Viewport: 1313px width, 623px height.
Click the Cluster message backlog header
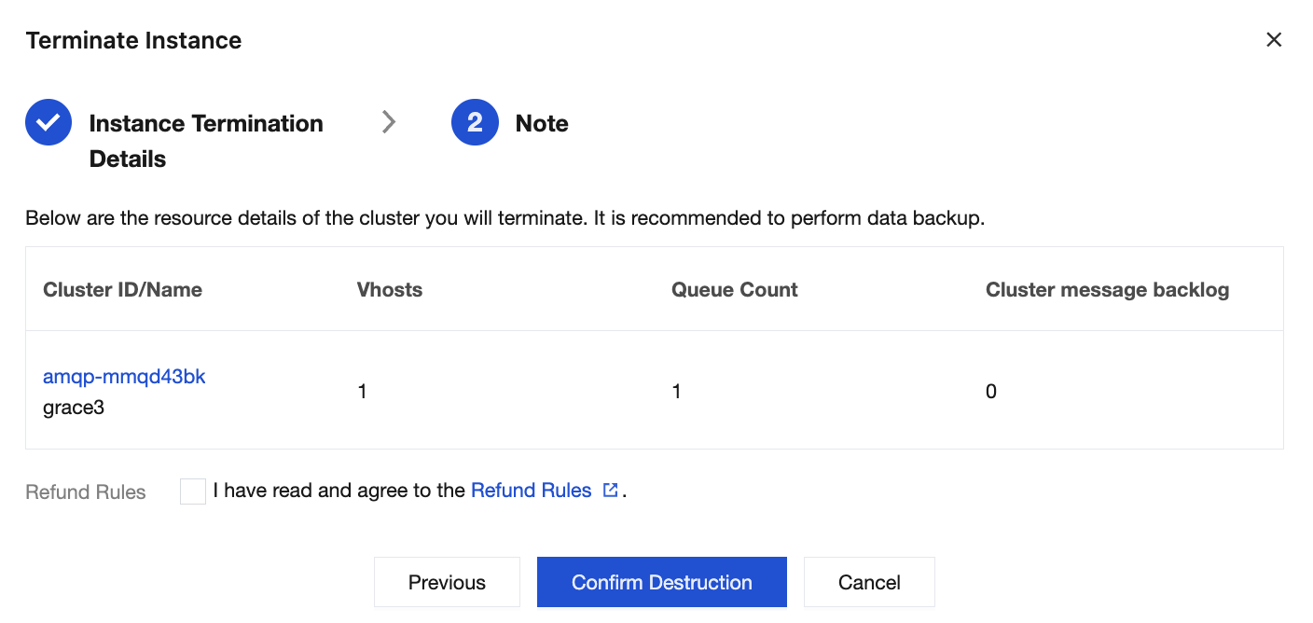(1107, 290)
